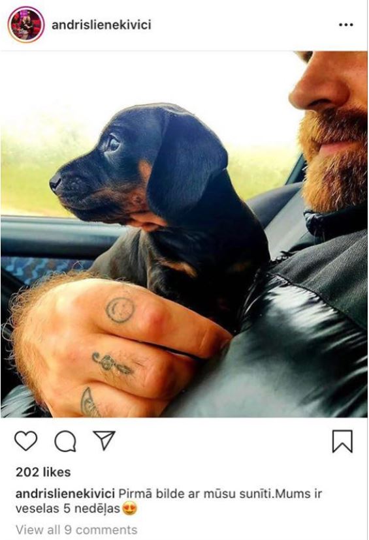Viewport: 369px width, 540px height.
Task: Click the blurred green car window background
Action: pos(41,169)
